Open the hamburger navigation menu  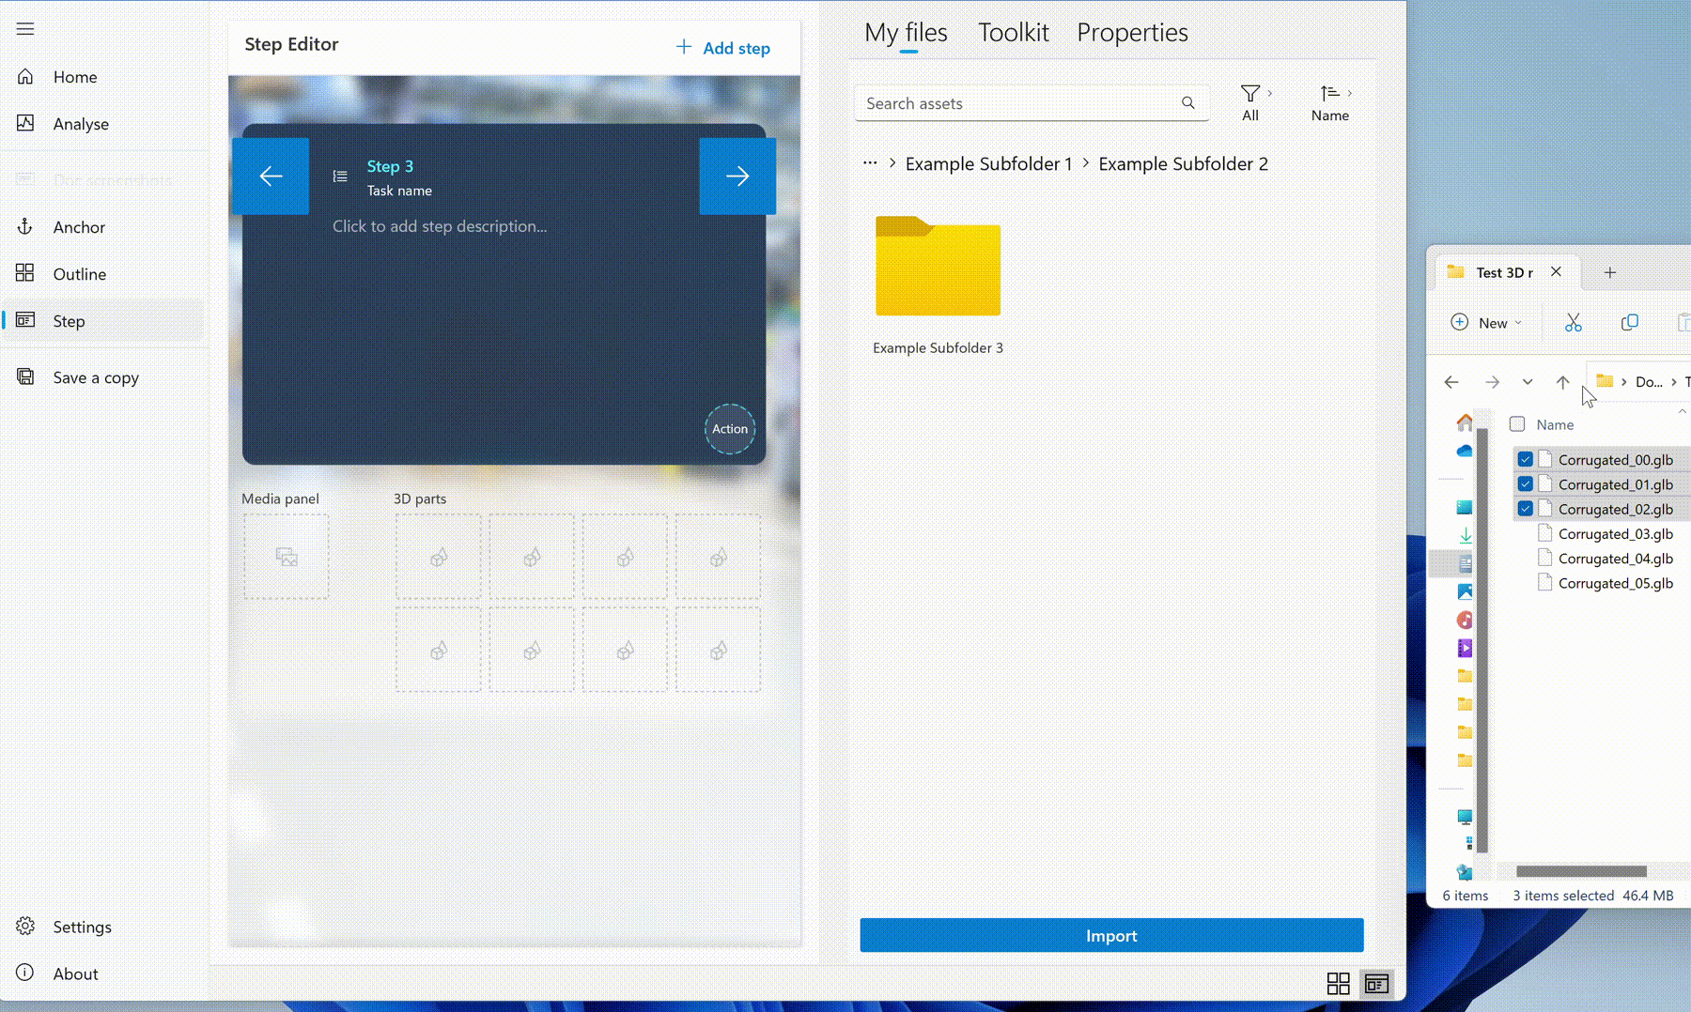click(x=25, y=29)
